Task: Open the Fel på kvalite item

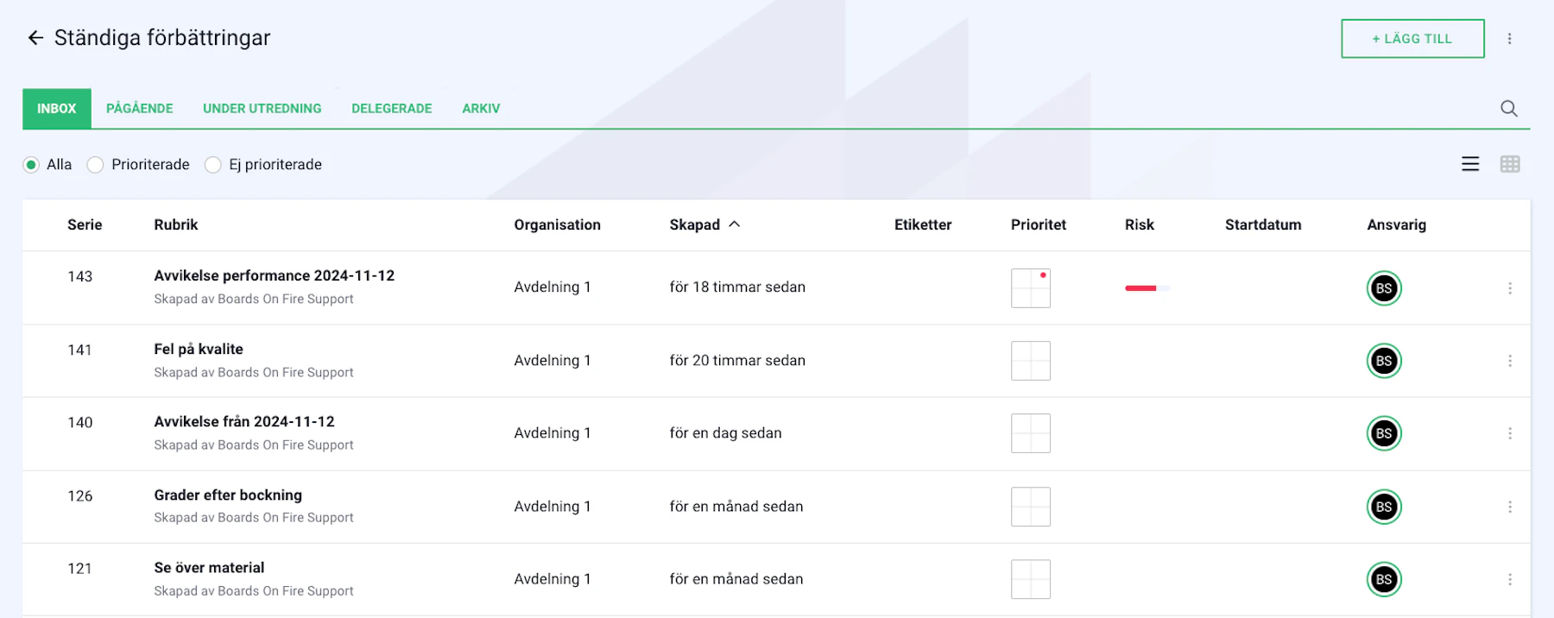Action: 199,350
